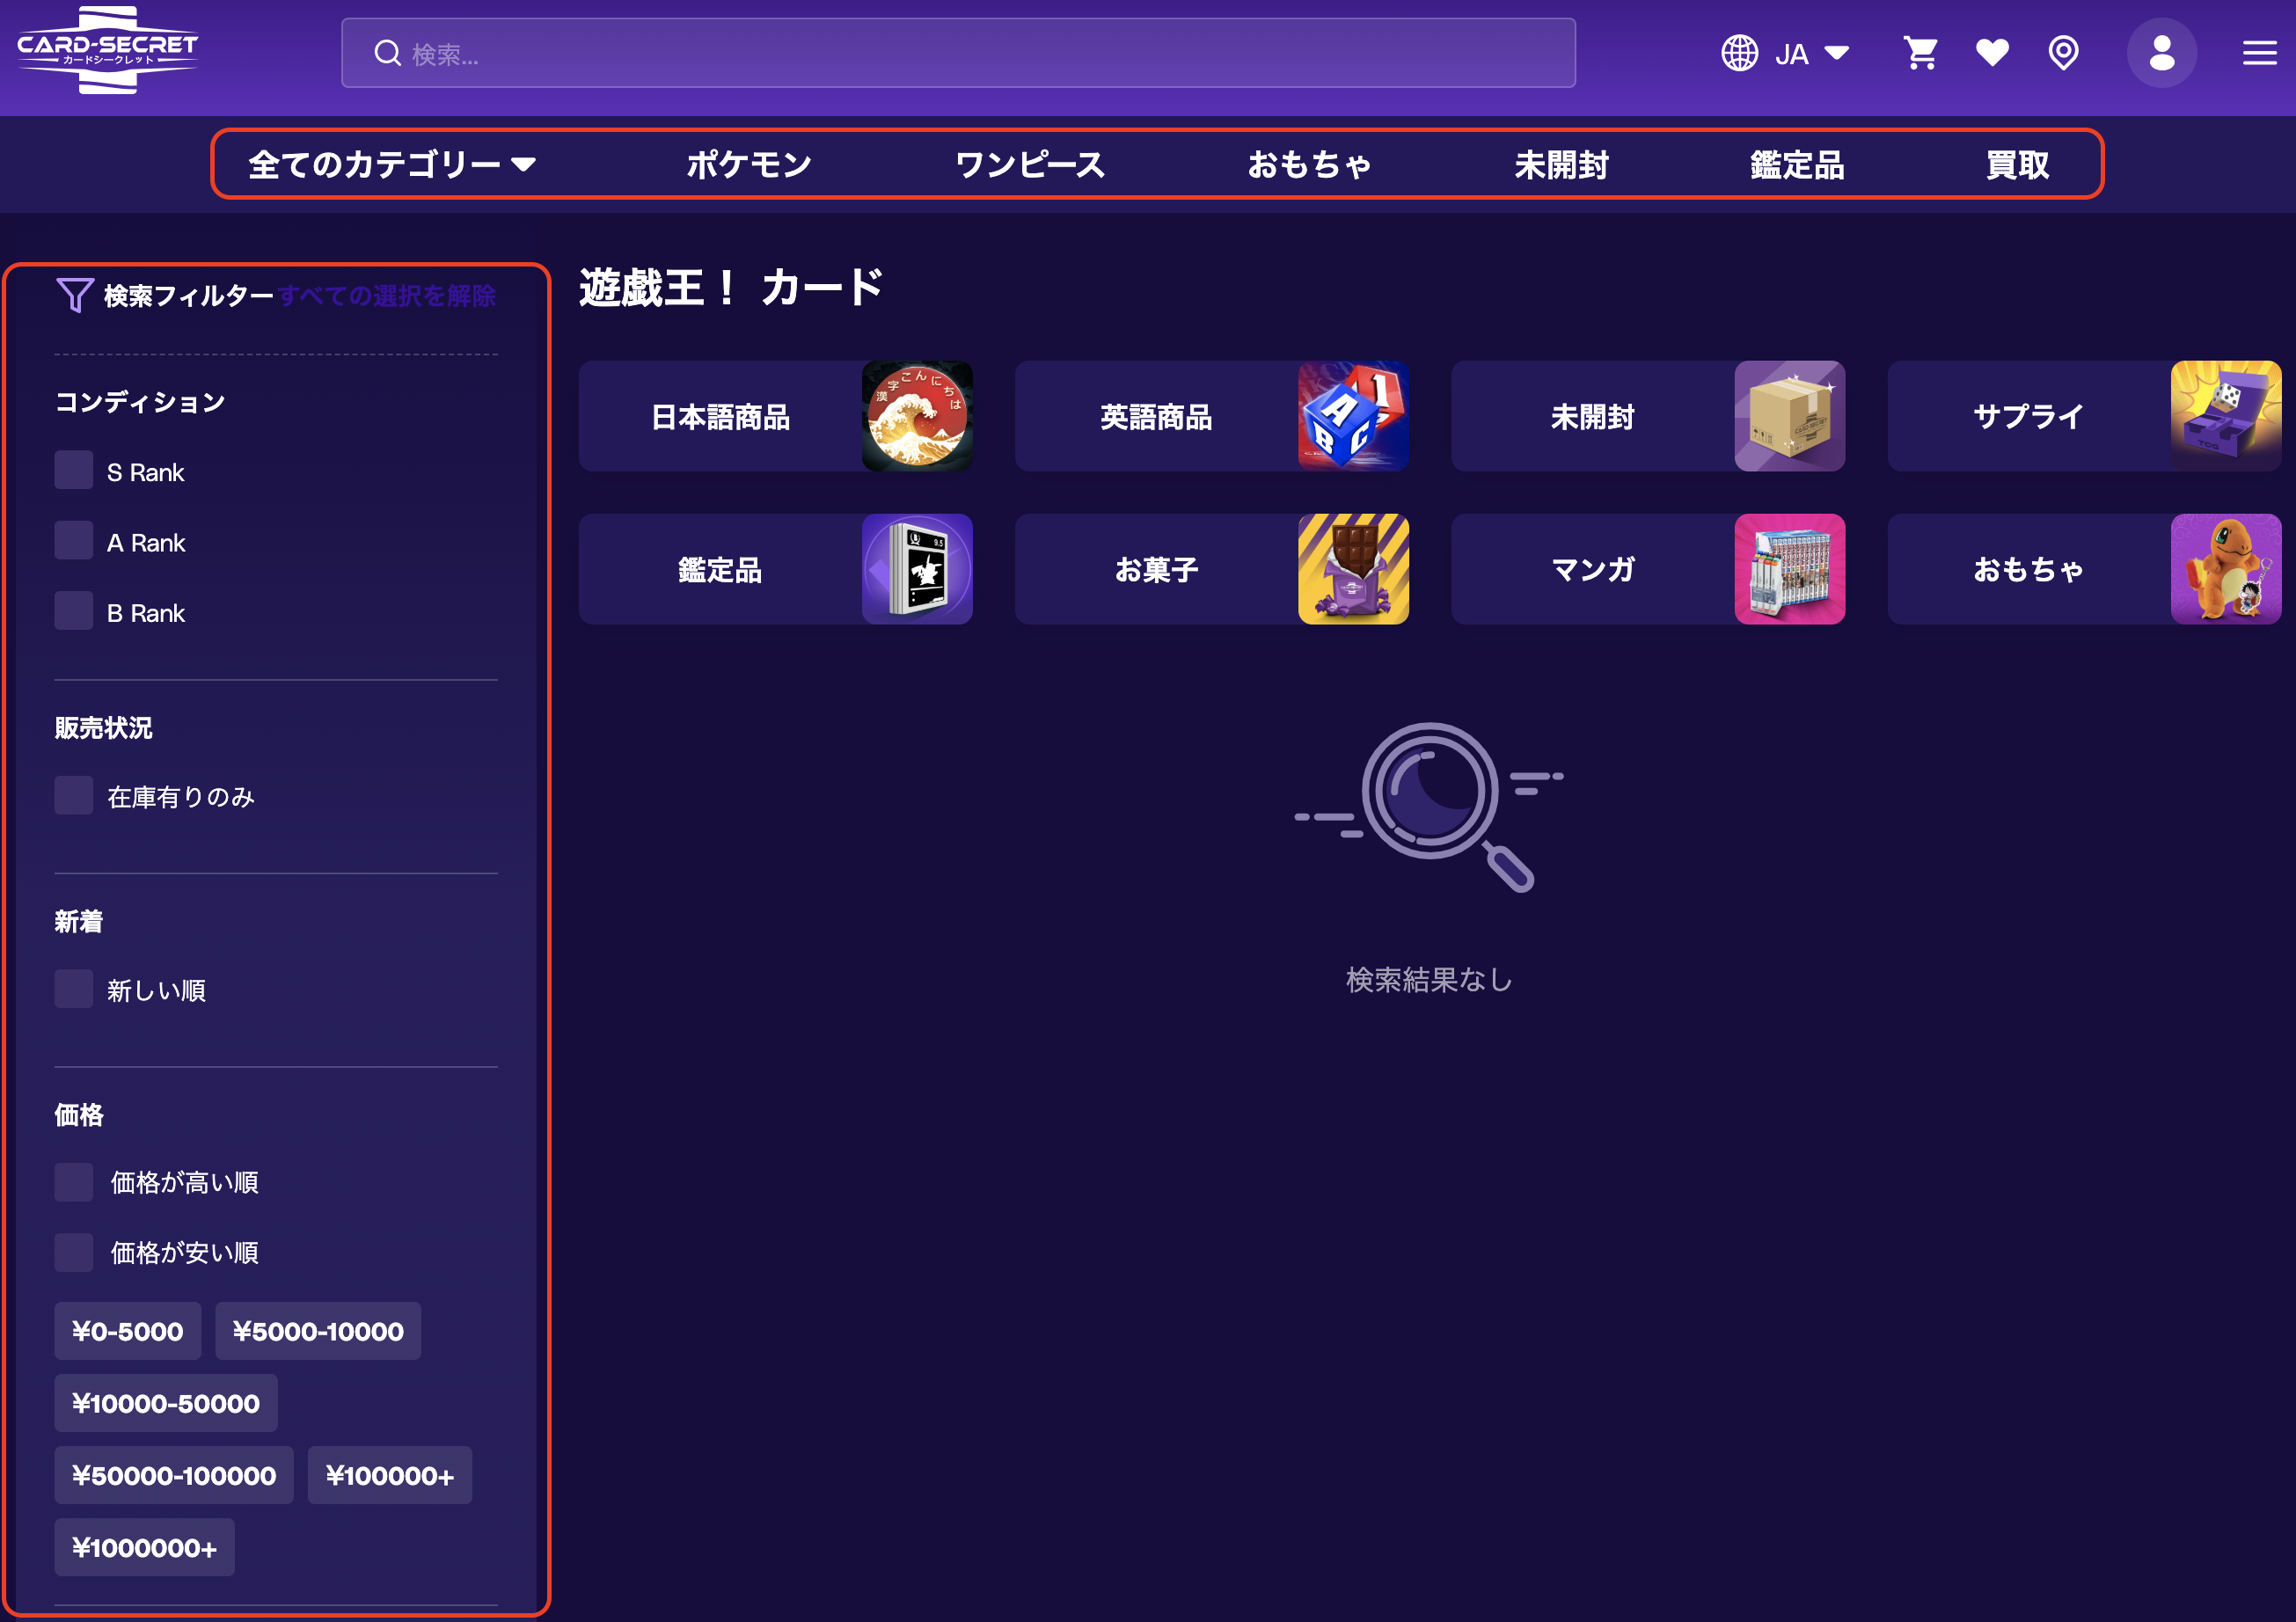Open the user account avatar

click(x=2161, y=53)
